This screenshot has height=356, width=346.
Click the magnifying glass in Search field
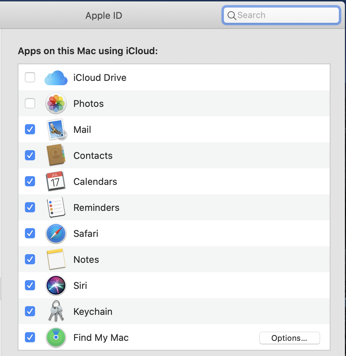click(232, 16)
